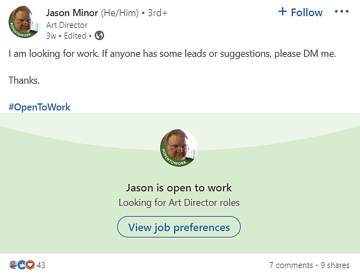Click View job preferences button

[x=179, y=227]
